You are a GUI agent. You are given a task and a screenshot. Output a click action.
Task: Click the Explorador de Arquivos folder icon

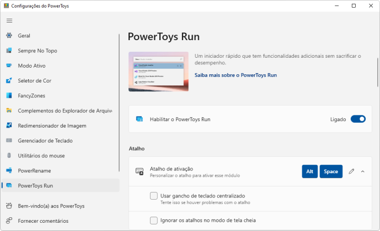tap(9, 111)
